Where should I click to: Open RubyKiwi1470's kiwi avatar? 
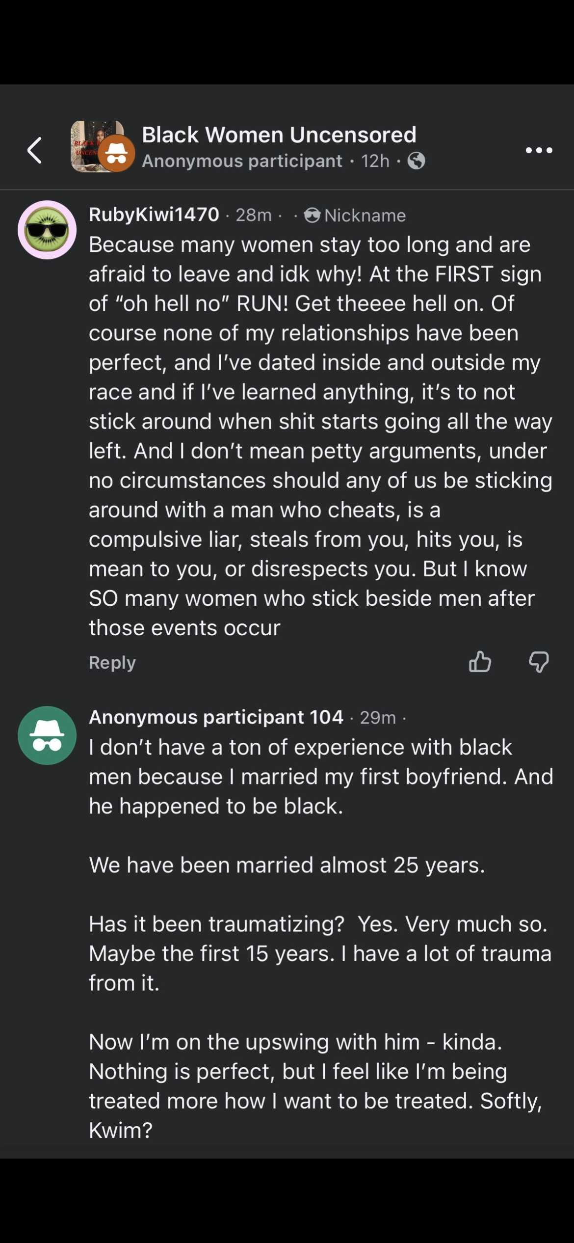pyautogui.click(x=47, y=230)
